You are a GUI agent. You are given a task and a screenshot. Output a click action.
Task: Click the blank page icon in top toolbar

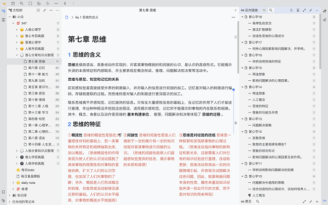pos(30,4)
